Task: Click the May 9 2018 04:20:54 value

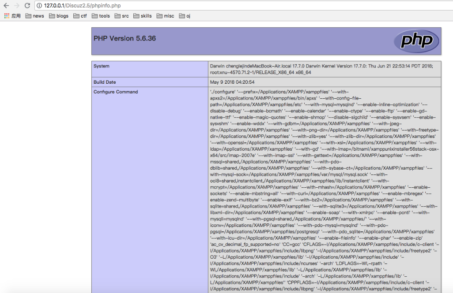Action: tap(232, 82)
